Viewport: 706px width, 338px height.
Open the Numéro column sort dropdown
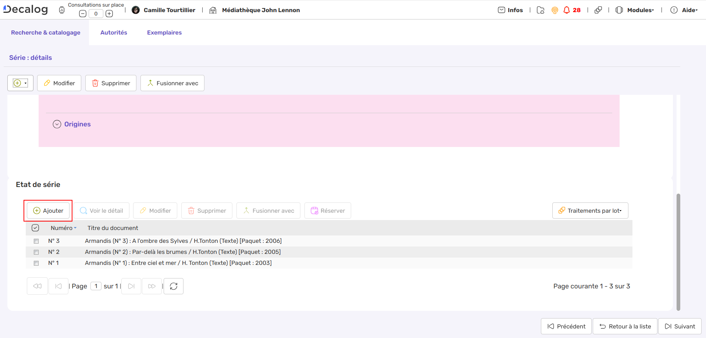click(75, 228)
